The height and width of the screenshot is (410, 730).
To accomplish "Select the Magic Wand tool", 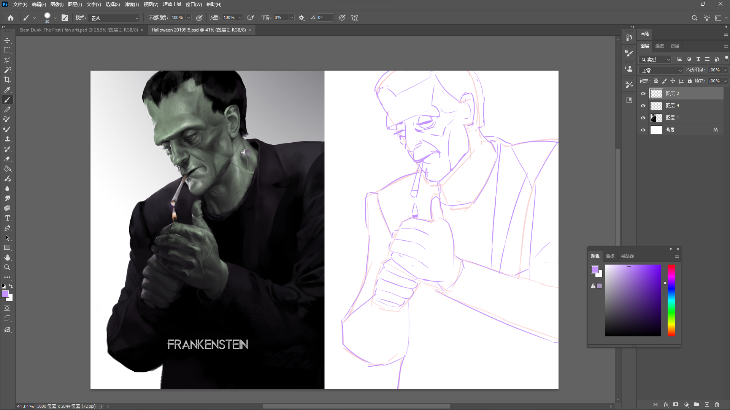I will [7, 70].
